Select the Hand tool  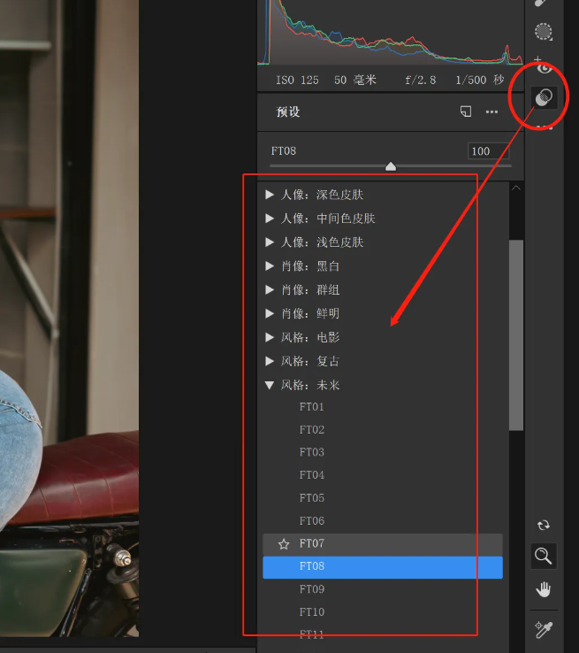click(x=544, y=589)
